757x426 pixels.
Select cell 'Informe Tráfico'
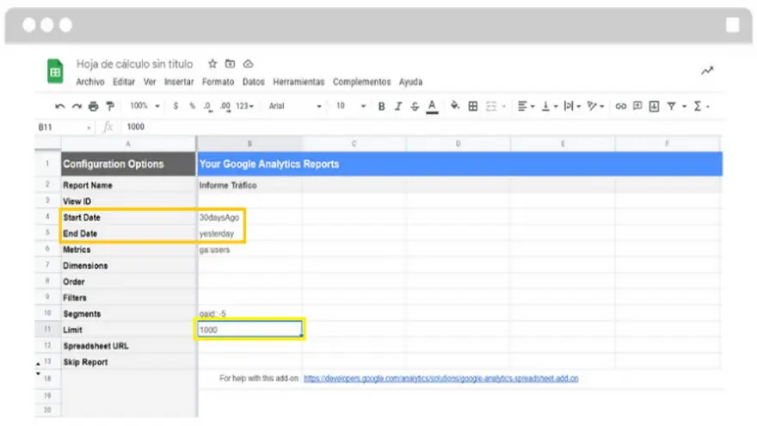coord(249,185)
